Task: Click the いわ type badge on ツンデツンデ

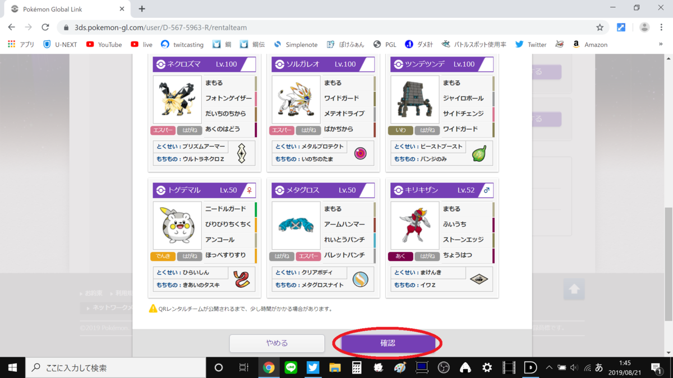Action: click(x=400, y=130)
